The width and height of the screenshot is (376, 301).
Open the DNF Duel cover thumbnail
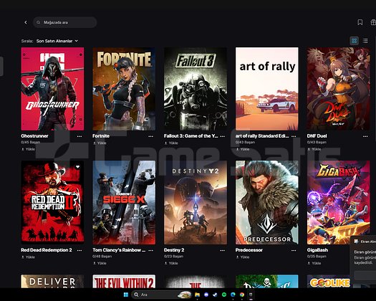[338, 89]
